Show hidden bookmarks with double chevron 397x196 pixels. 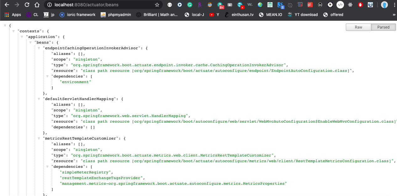(394, 15)
